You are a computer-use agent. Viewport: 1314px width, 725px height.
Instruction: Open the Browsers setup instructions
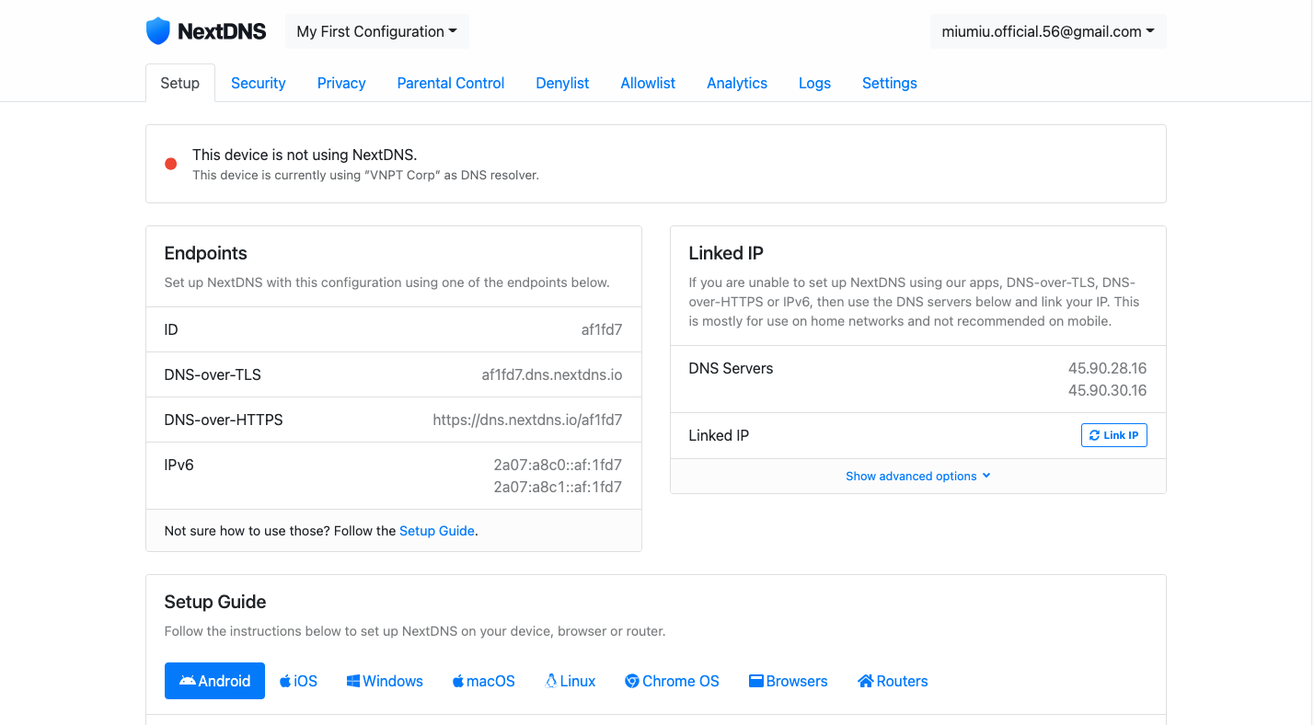788,681
